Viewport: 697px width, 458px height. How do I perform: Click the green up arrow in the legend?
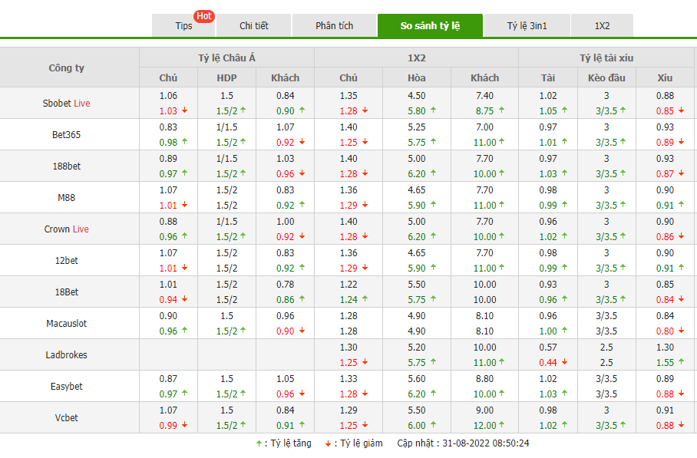[x=259, y=443]
